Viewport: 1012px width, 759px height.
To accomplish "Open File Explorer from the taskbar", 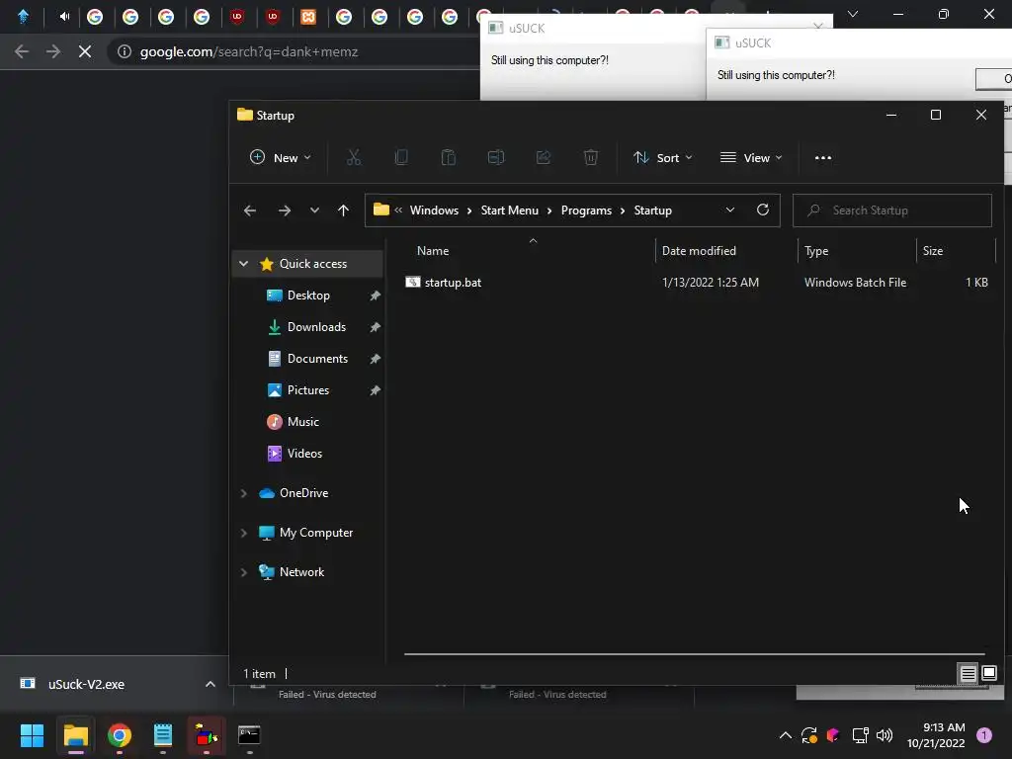I will click(x=75, y=735).
